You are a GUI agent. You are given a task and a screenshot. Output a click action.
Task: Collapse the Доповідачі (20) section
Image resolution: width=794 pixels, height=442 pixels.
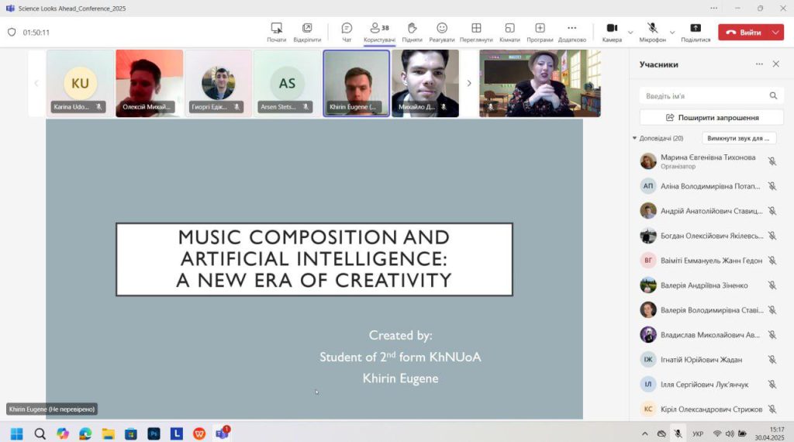[x=635, y=139]
